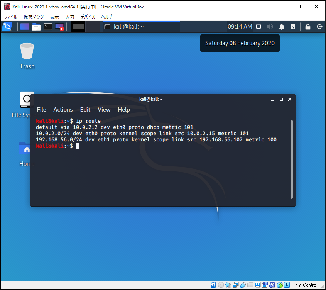The height and width of the screenshot is (290, 326).
Task: Launch the terminal emulator panel icon
Action: pyautogui.click(x=48, y=27)
